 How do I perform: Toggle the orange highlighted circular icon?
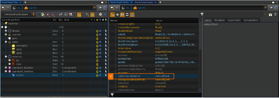point(92,14)
